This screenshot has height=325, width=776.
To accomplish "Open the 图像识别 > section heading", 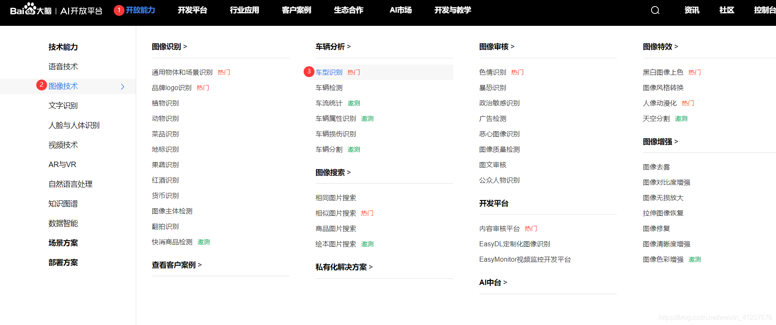I will pyautogui.click(x=170, y=47).
